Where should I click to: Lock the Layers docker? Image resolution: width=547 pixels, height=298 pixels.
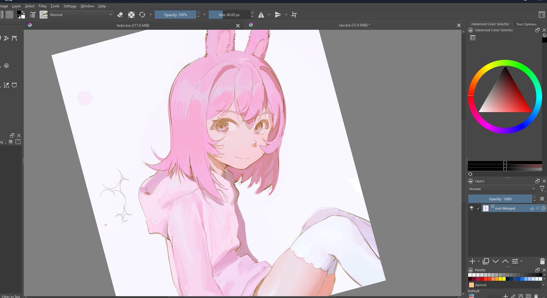click(x=471, y=181)
